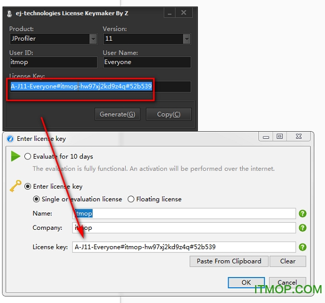Screen dimensions: 325x303
Task: Select the Enter license key radio button
Action: click(28, 186)
